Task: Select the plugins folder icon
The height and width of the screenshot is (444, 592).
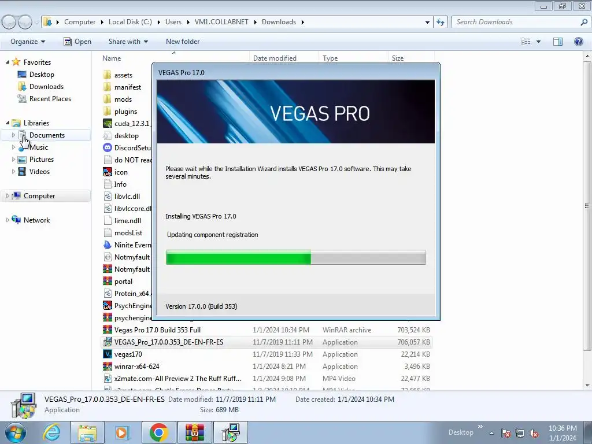Action: pyautogui.click(x=108, y=111)
